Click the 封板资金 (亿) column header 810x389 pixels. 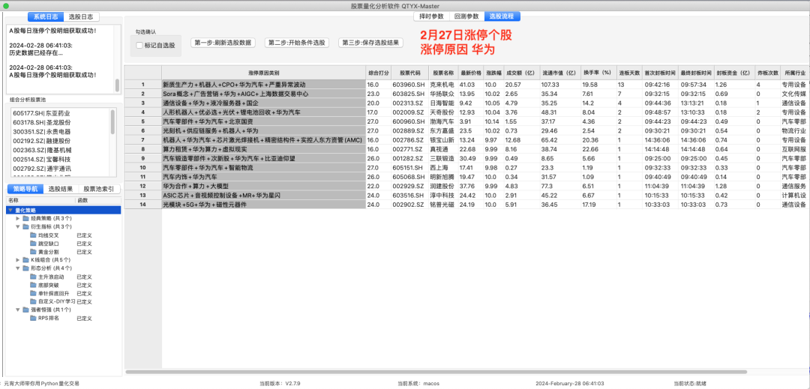tap(733, 73)
